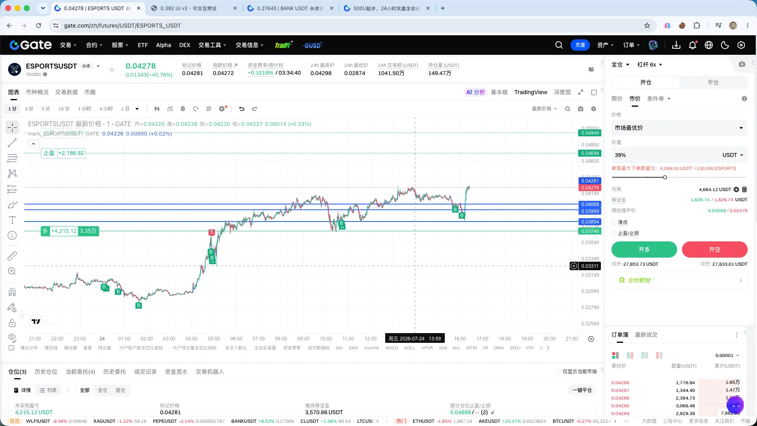Select the trend line drawing tool
Image resolution: width=757 pixels, height=426 pixels.
tap(12, 143)
